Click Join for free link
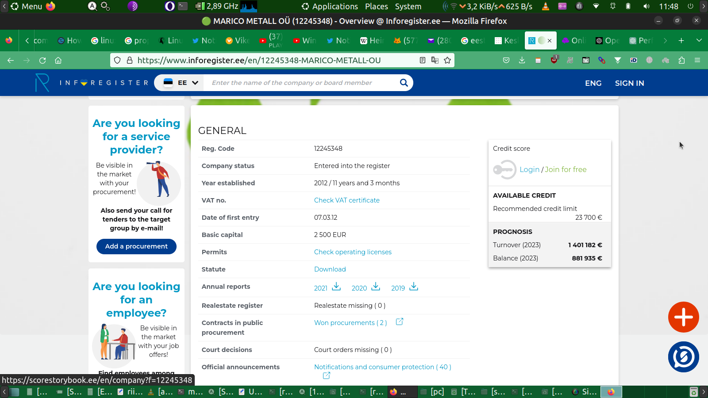Image resolution: width=708 pixels, height=398 pixels. (566, 169)
